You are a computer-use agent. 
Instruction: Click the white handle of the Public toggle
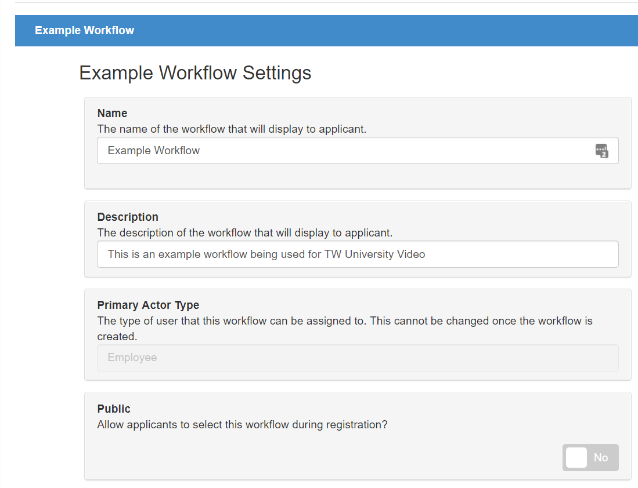(576, 457)
